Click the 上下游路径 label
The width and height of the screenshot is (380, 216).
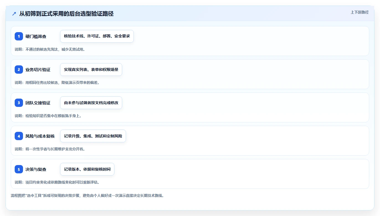360,12
